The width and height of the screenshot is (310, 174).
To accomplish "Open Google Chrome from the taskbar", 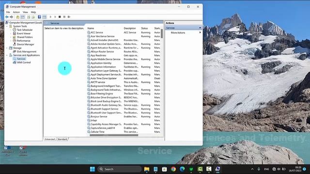I will point(173,169).
